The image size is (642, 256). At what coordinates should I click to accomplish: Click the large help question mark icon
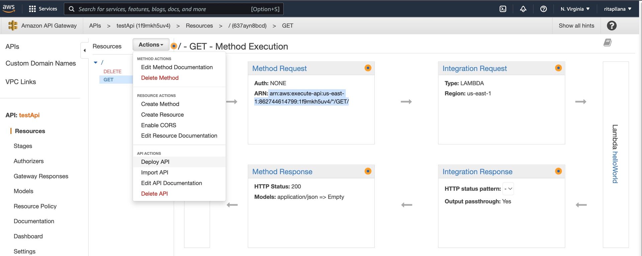pyautogui.click(x=612, y=26)
